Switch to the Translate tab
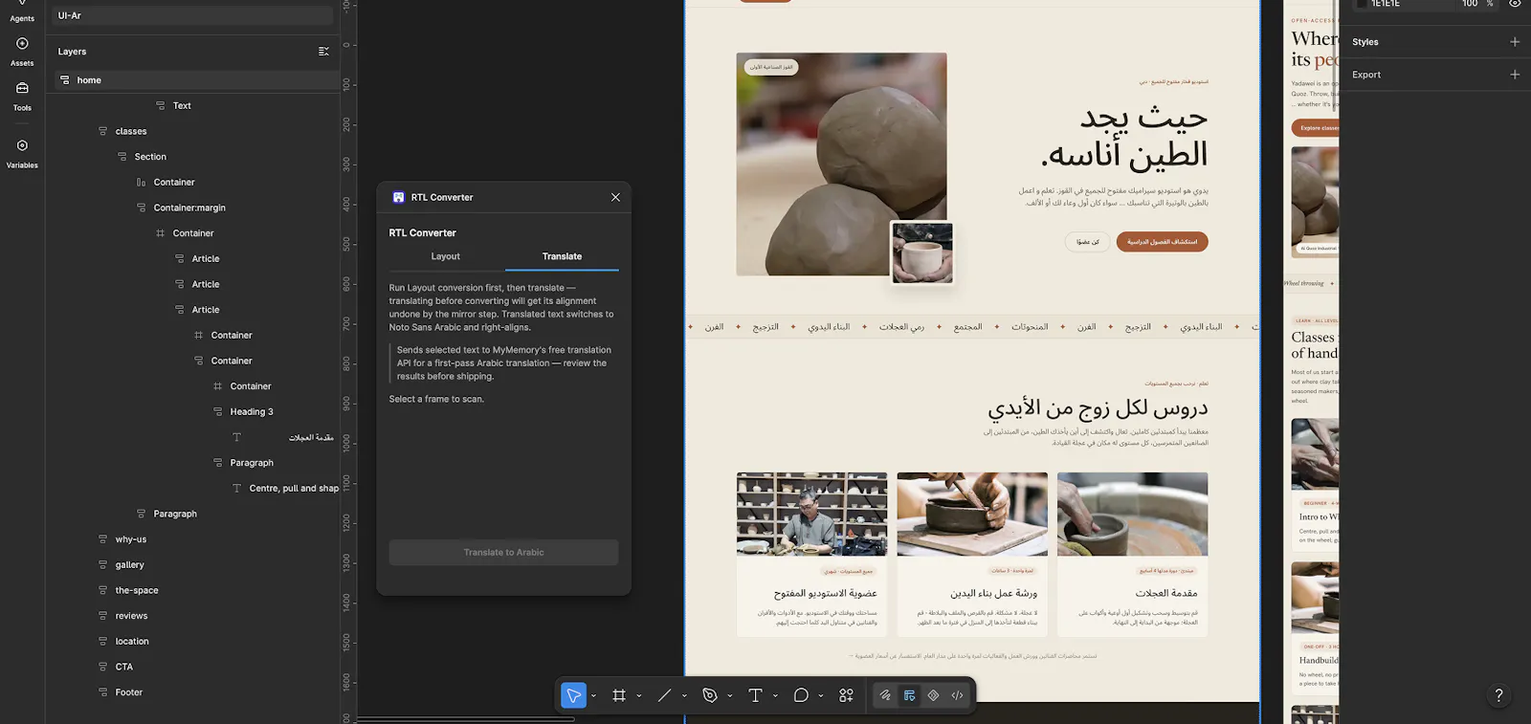This screenshot has height=724, width=1531. point(562,256)
